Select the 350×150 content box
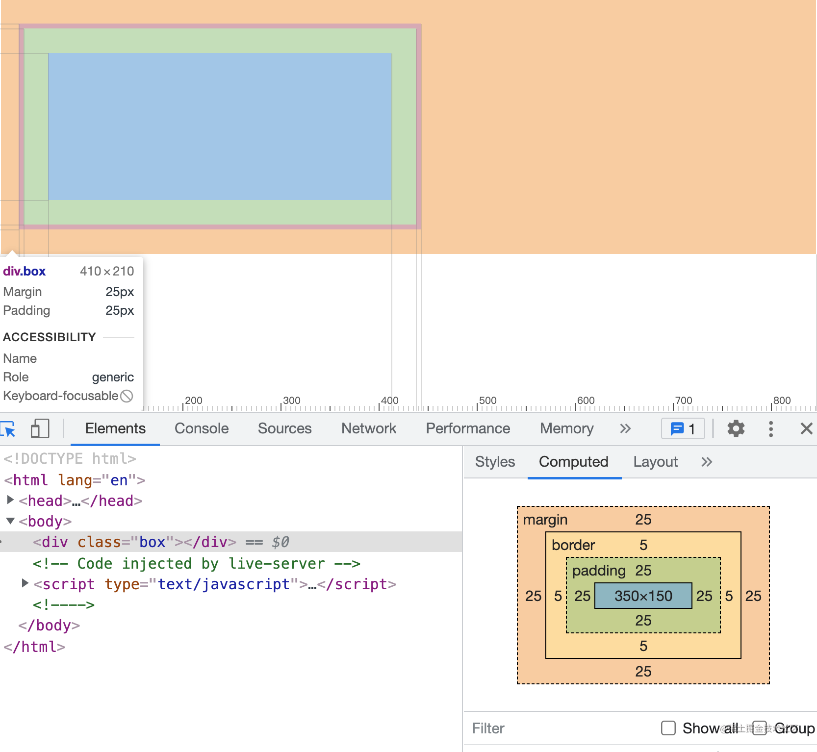This screenshot has height=752, width=817. tap(643, 596)
